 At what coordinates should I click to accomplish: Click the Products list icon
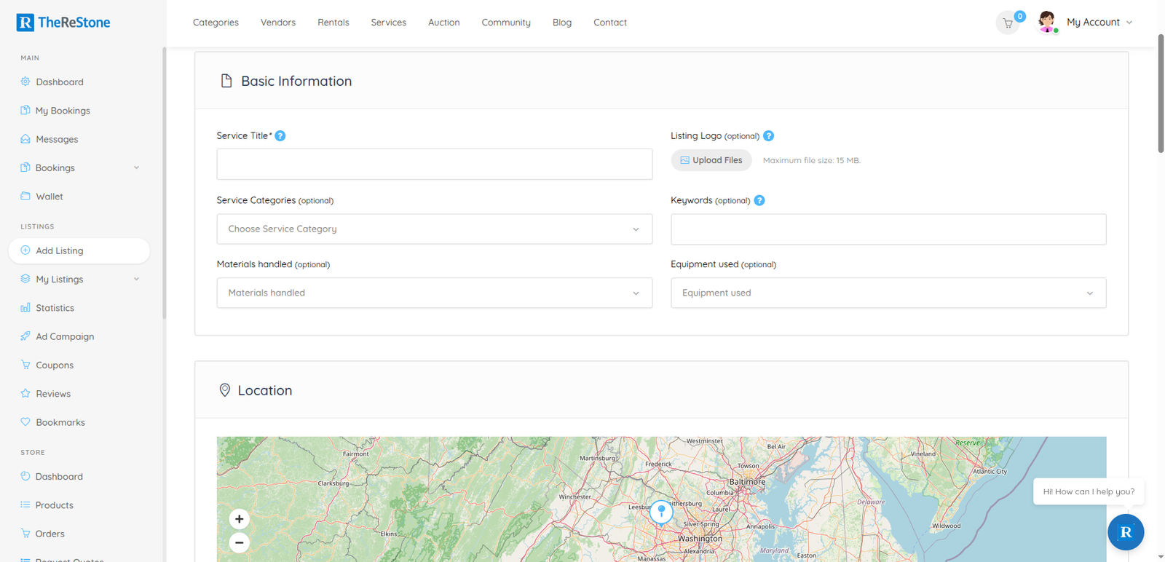(25, 504)
